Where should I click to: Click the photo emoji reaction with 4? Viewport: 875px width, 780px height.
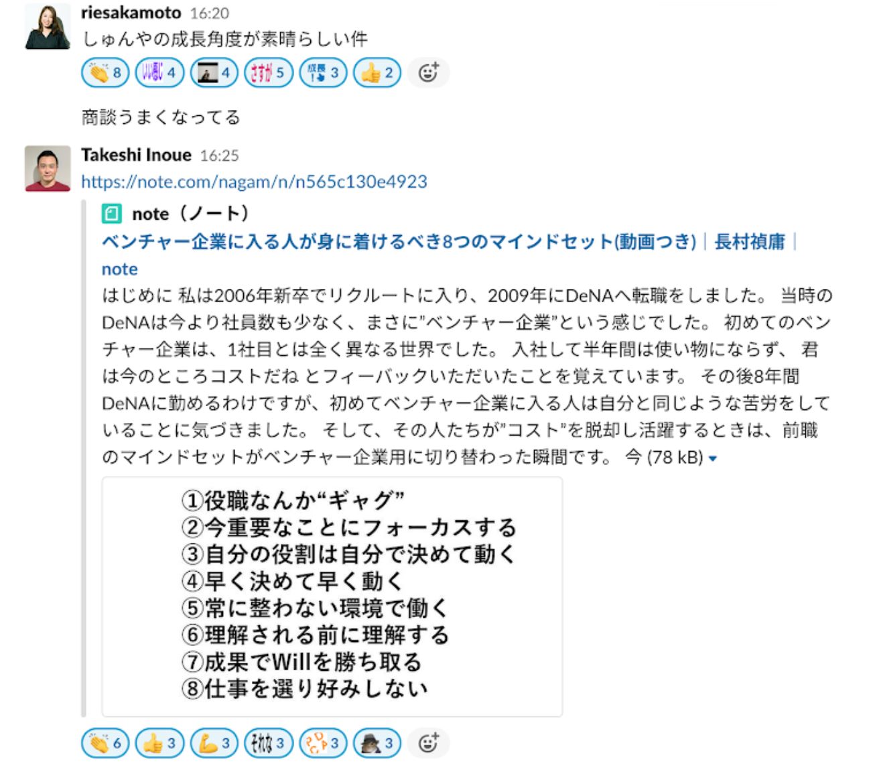coord(214,72)
